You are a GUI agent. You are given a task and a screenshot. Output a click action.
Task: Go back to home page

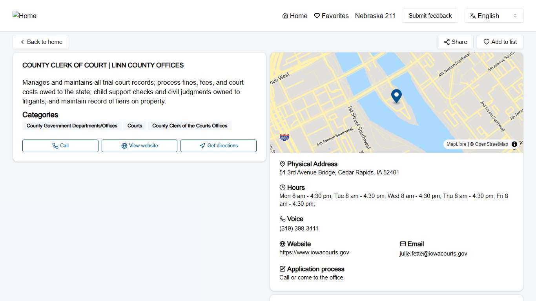coord(41,42)
